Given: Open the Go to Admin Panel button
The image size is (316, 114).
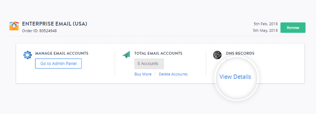Looking at the screenshot, I should (58, 64).
